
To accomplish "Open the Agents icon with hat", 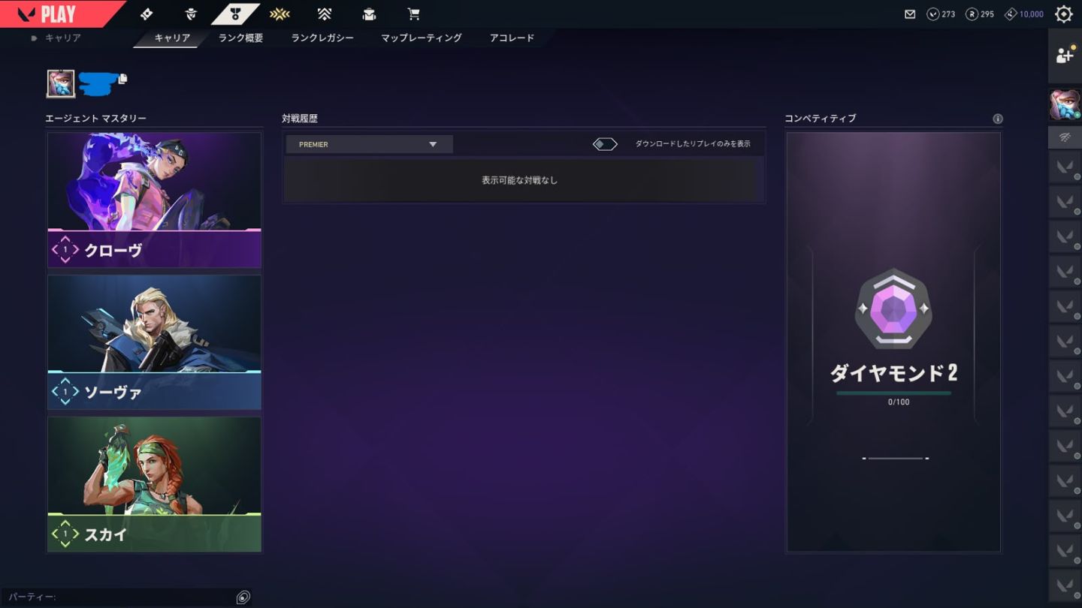I will point(191,14).
